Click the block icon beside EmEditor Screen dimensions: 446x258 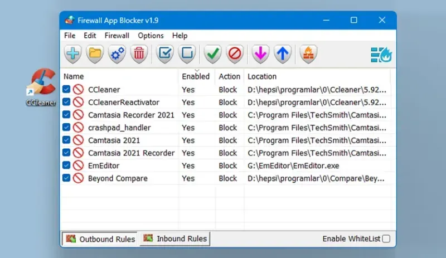[78, 165]
